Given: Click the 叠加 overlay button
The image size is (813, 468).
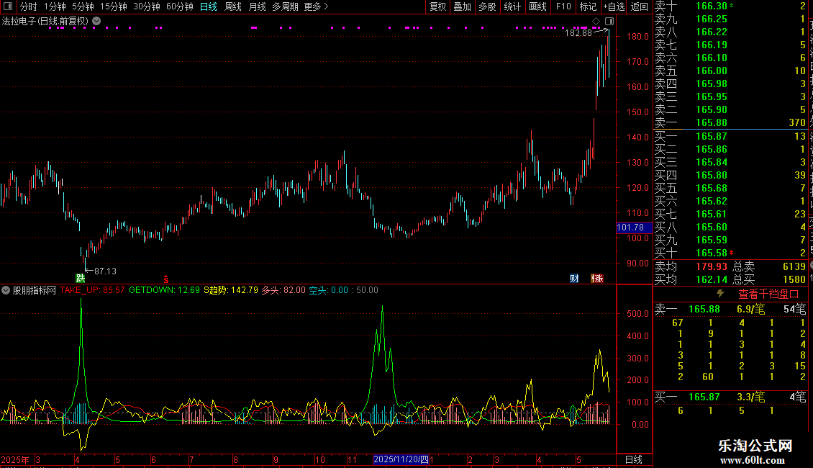Looking at the screenshot, I should tap(463, 6).
